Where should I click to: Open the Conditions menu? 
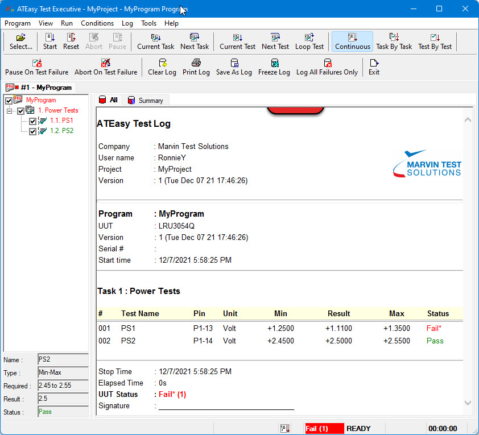pos(97,23)
